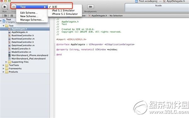The height and width of the screenshot is (118, 189).
Task: Click the Test group folder label
Action: (11, 26)
